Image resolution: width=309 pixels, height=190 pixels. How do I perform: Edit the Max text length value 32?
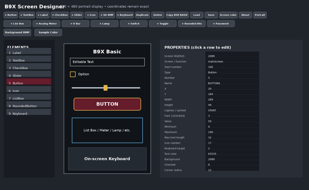point(232,136)
